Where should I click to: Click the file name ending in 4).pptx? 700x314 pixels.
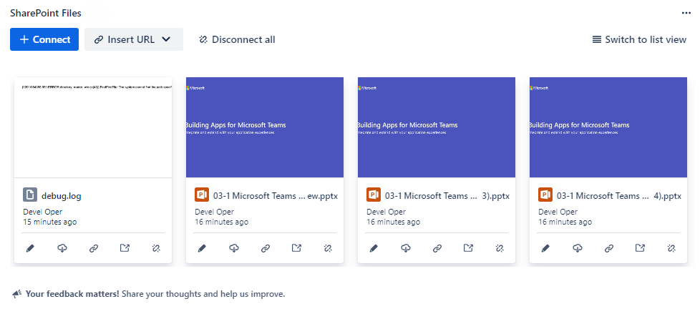[x=613, y=195]
